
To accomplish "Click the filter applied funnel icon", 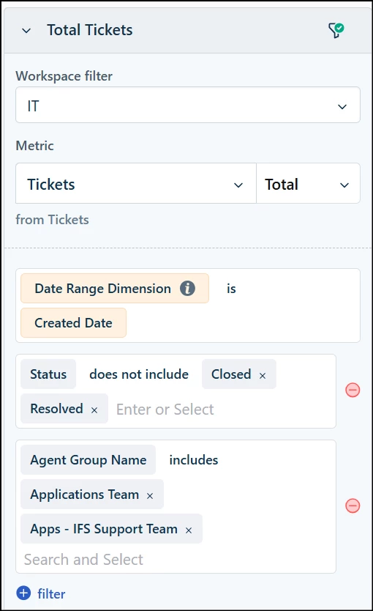I will [336, 30].
